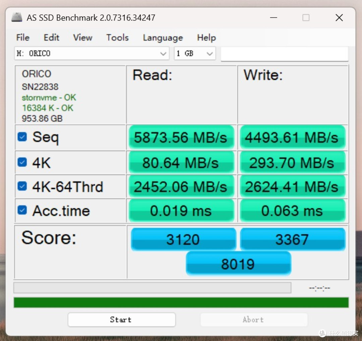Click the 4K-64Thrd read result 2452.06 MB/s
This screenshot has width=362, height=341.
pyautogui.click(x=181, y=186)
